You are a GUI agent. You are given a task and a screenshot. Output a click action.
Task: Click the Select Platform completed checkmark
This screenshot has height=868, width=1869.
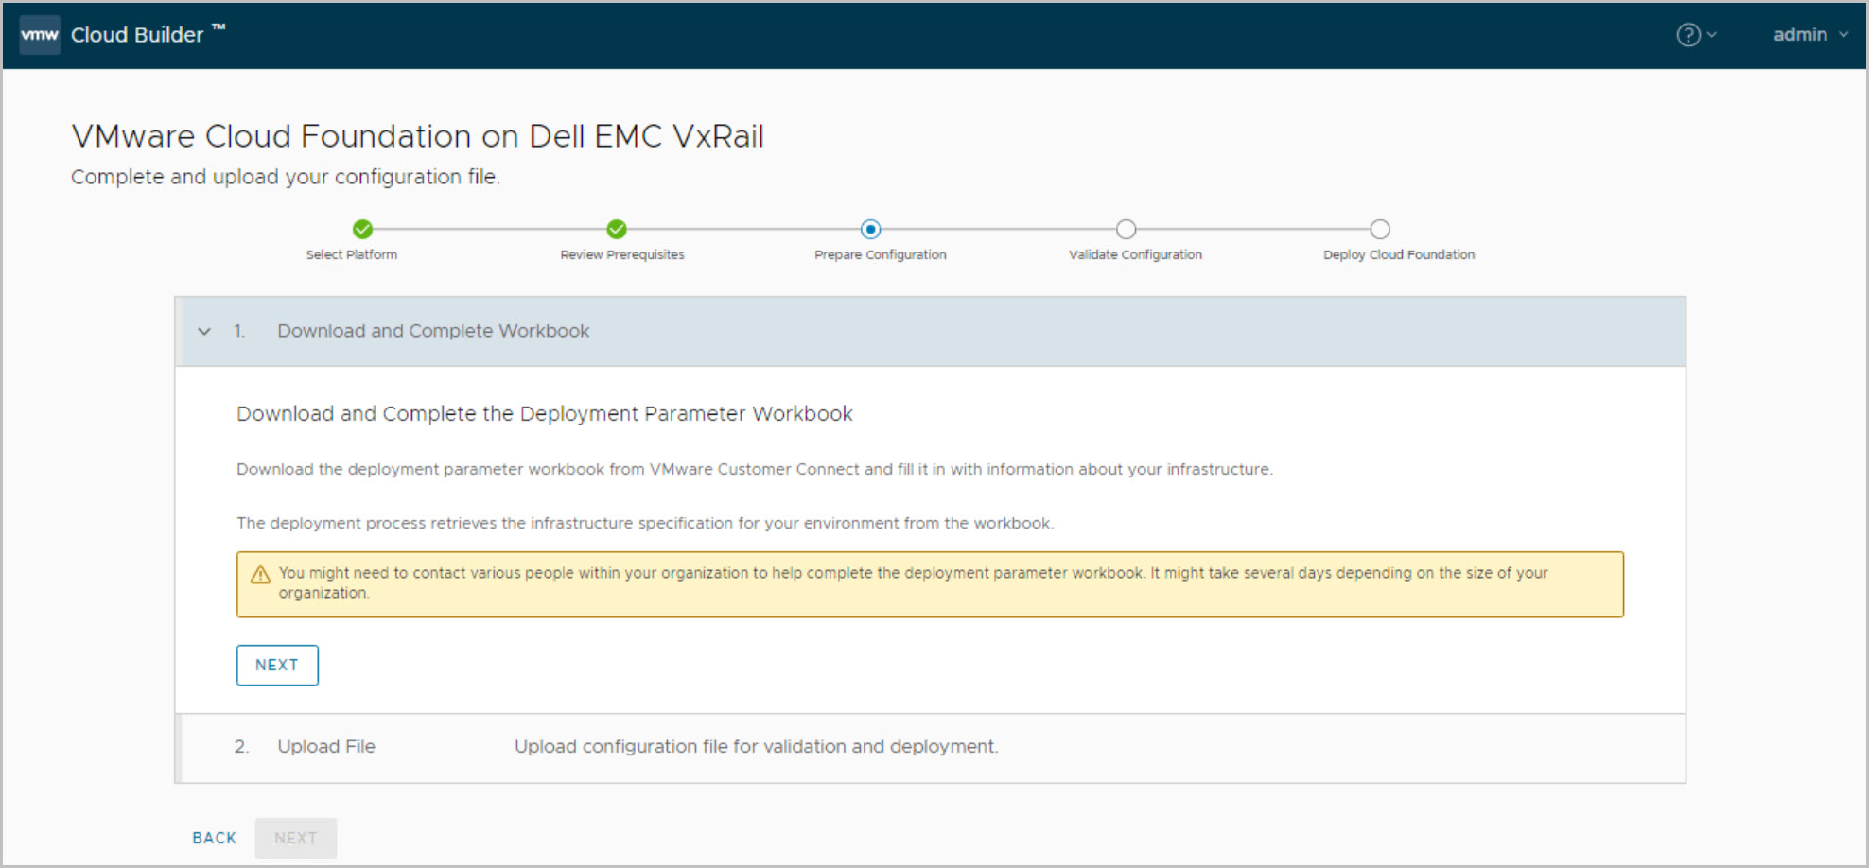click(362, 229)
